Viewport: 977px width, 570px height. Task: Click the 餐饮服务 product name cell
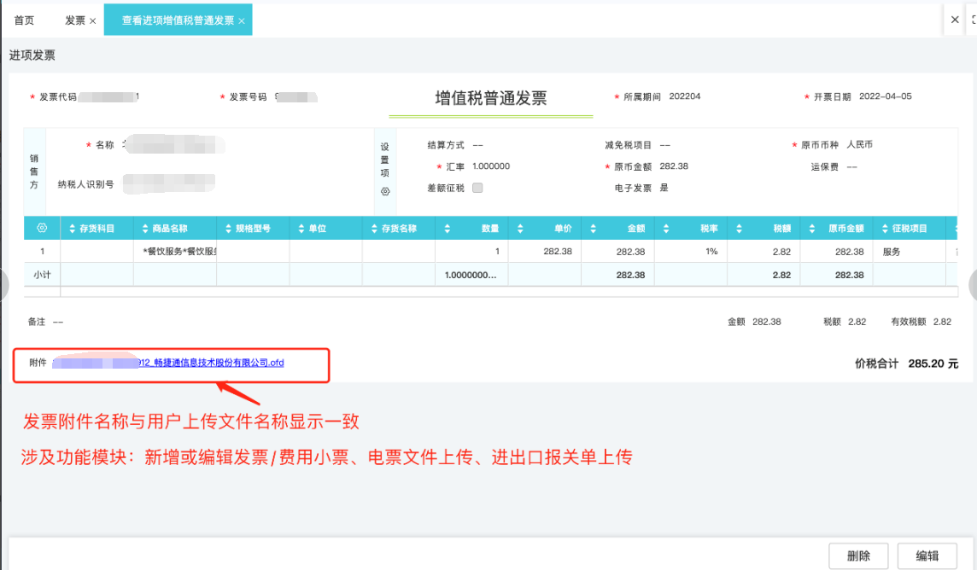click(x=179, y=252)
